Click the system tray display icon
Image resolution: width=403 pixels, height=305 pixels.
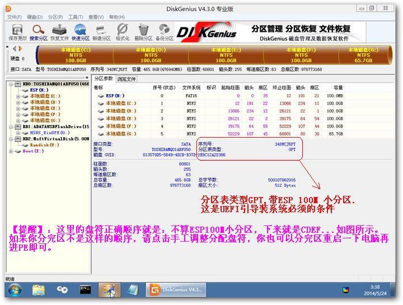pos(346,290)
